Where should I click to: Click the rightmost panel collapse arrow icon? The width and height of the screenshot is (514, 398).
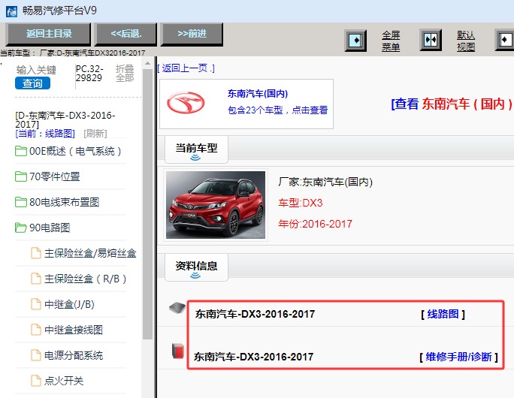tap(505, 40)
